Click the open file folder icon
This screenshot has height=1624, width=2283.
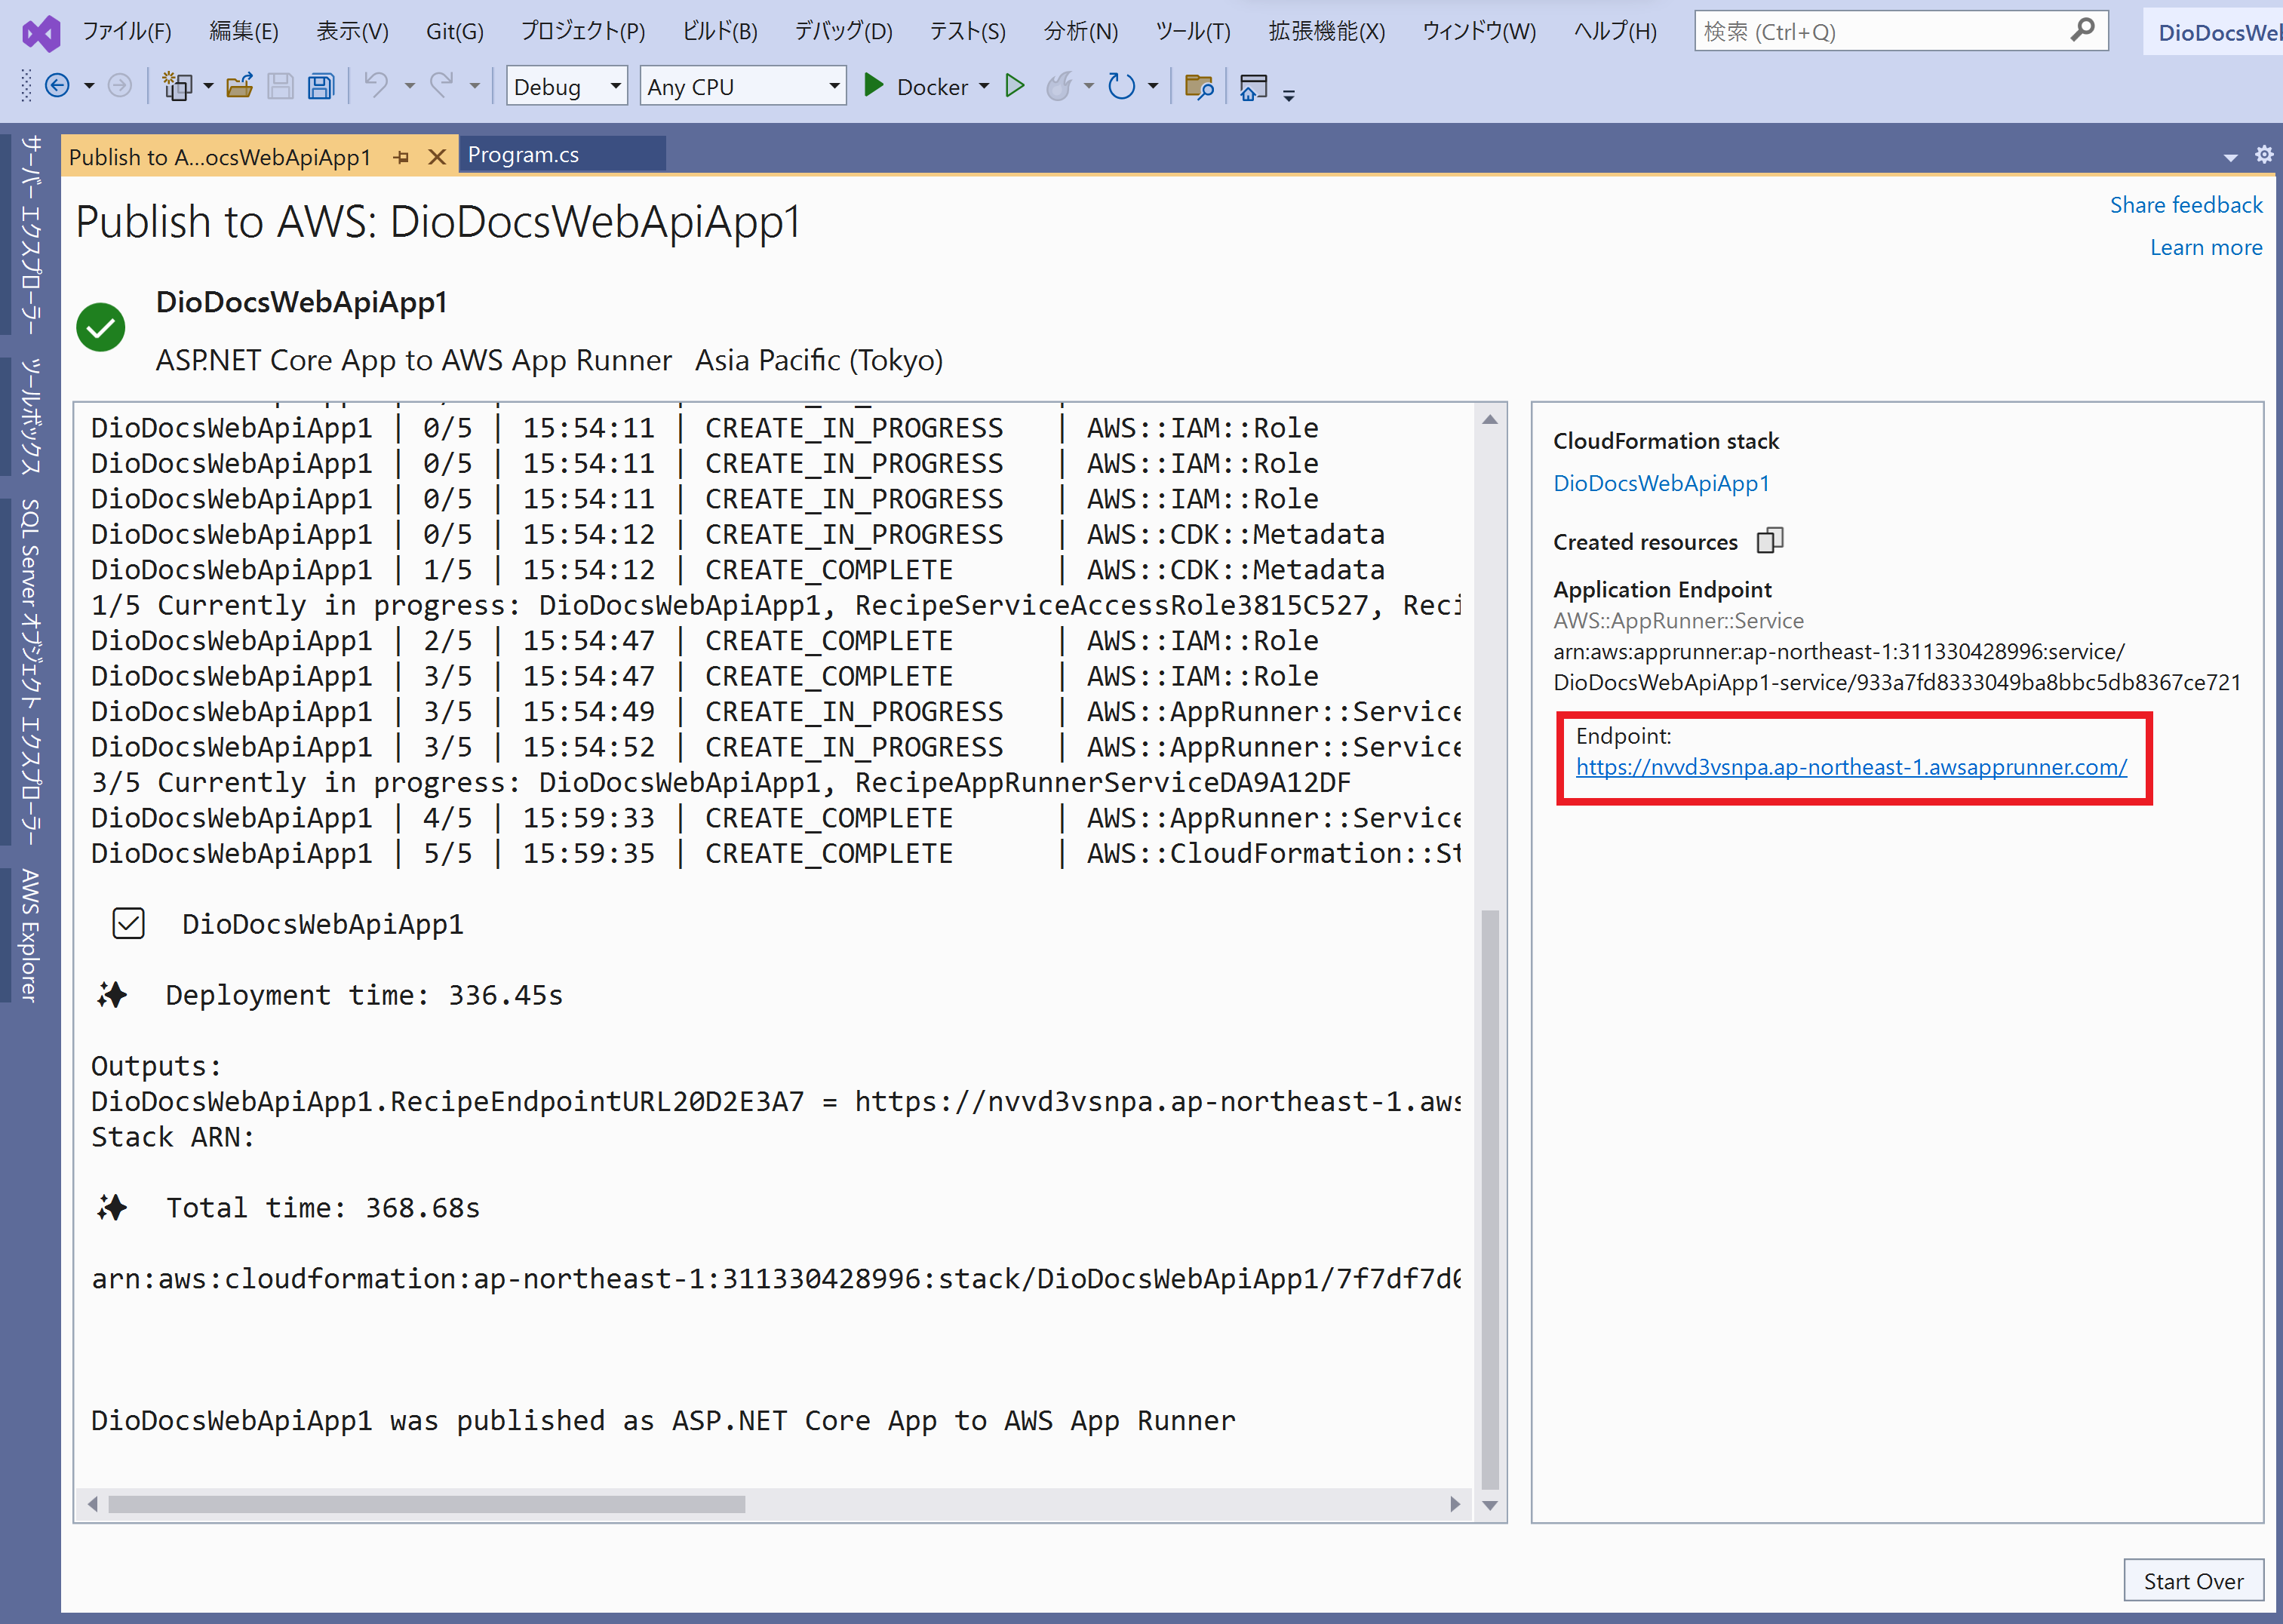239,87
